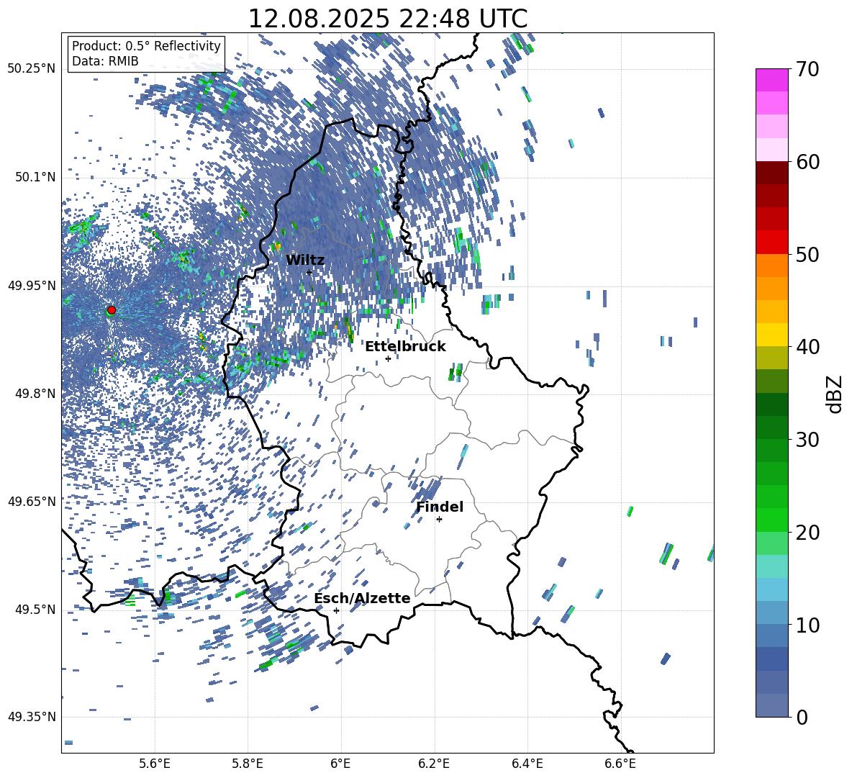Click the 20 colorbar tick label
Viewport: 852px width, 778px height.
(807, 532)
